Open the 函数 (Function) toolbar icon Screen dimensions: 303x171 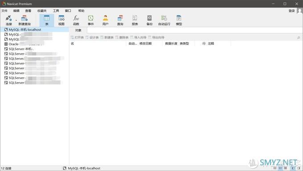(x=76, y=20)
